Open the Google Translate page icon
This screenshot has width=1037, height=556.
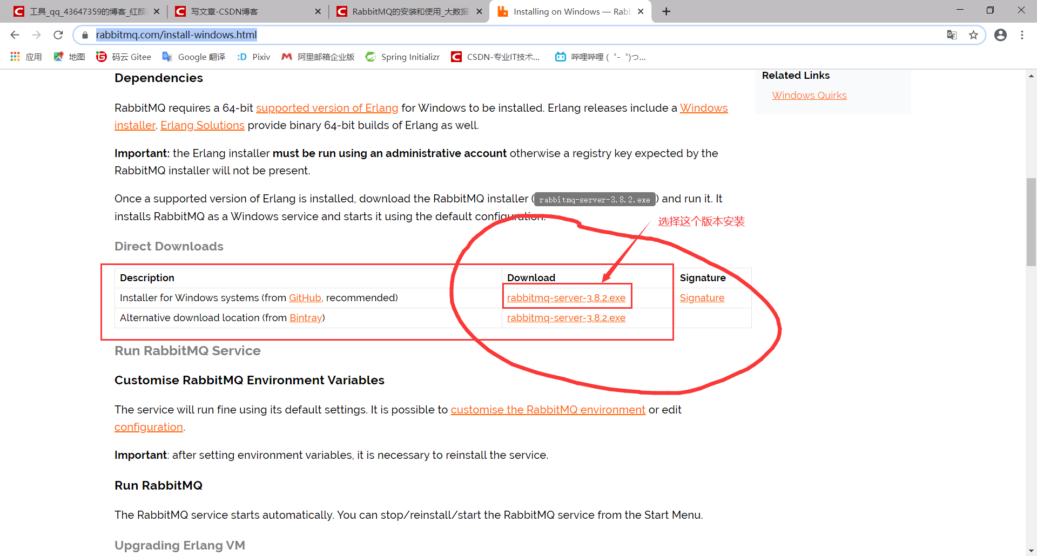[x=952, y=35]
